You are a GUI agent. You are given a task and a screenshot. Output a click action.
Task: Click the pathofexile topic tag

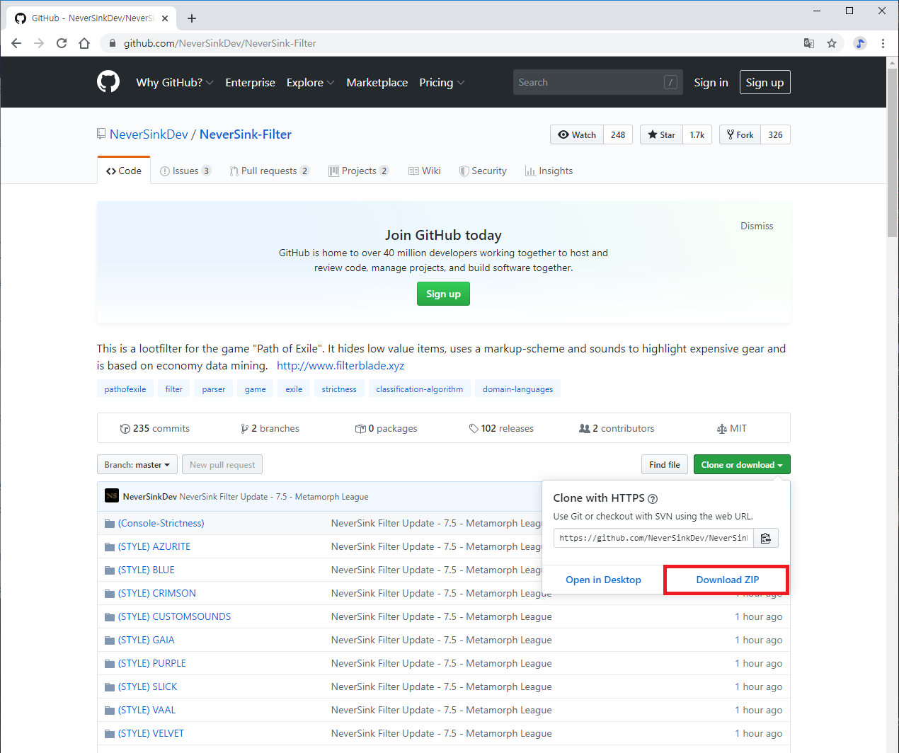(125, 389)
